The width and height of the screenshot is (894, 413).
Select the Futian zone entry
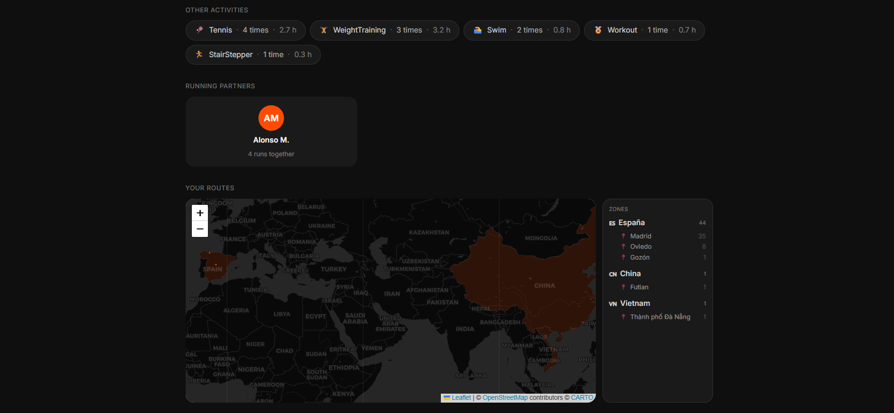(639, 287)
